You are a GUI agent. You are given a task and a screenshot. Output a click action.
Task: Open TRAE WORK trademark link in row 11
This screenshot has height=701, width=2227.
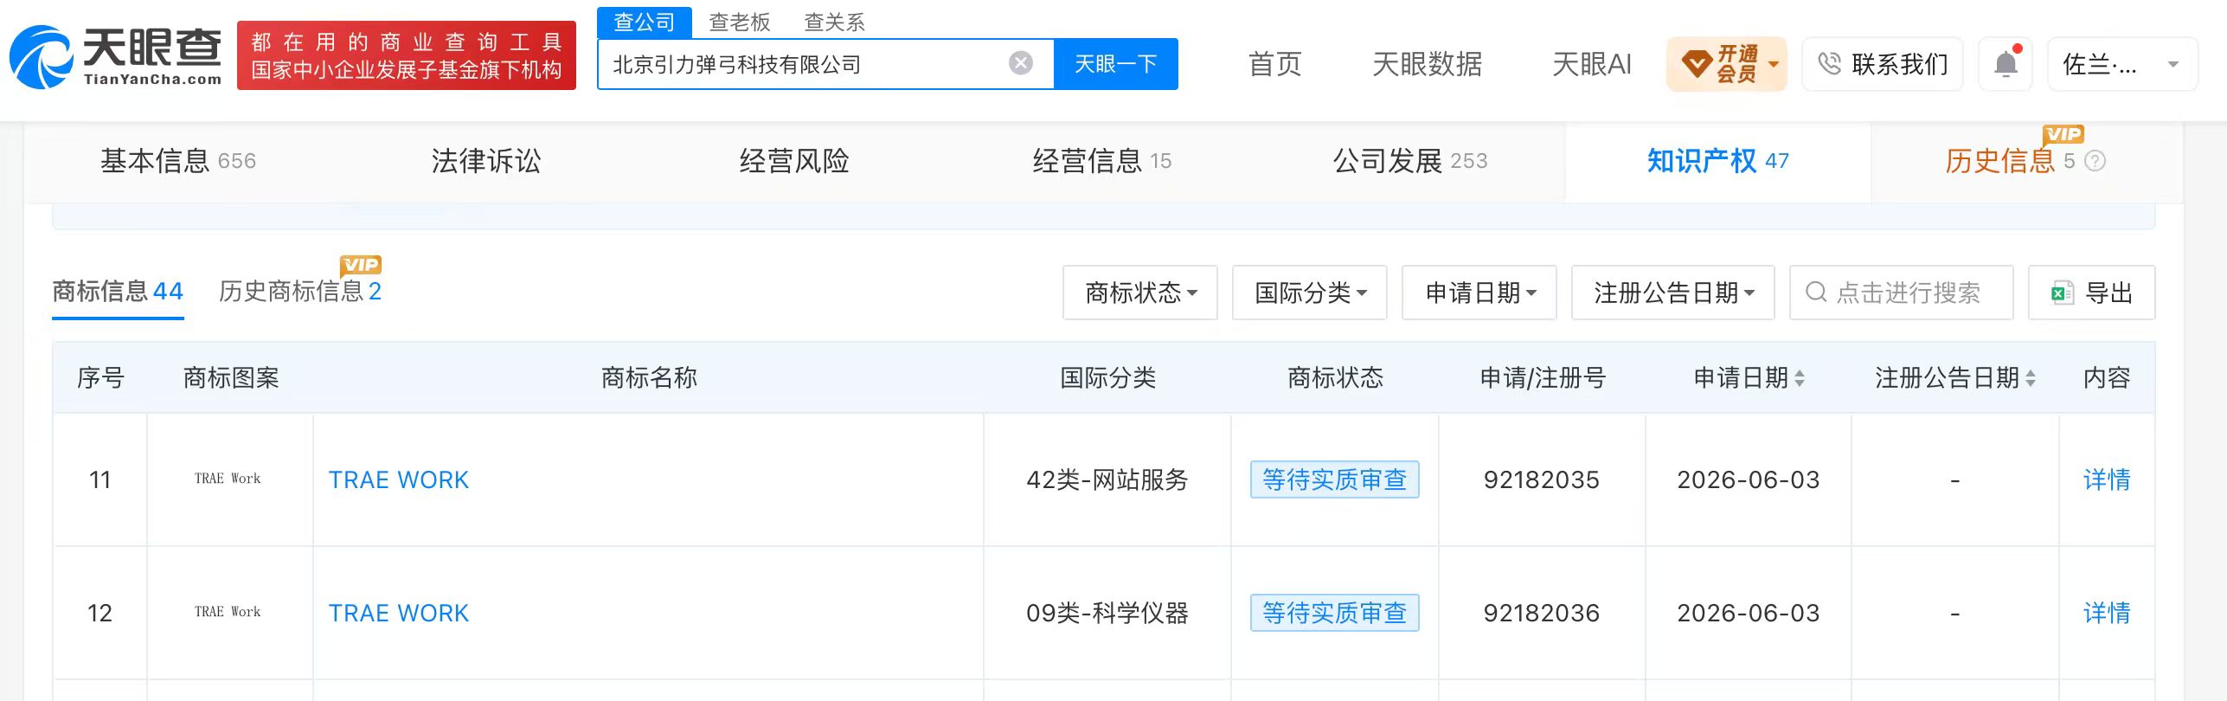399,480
